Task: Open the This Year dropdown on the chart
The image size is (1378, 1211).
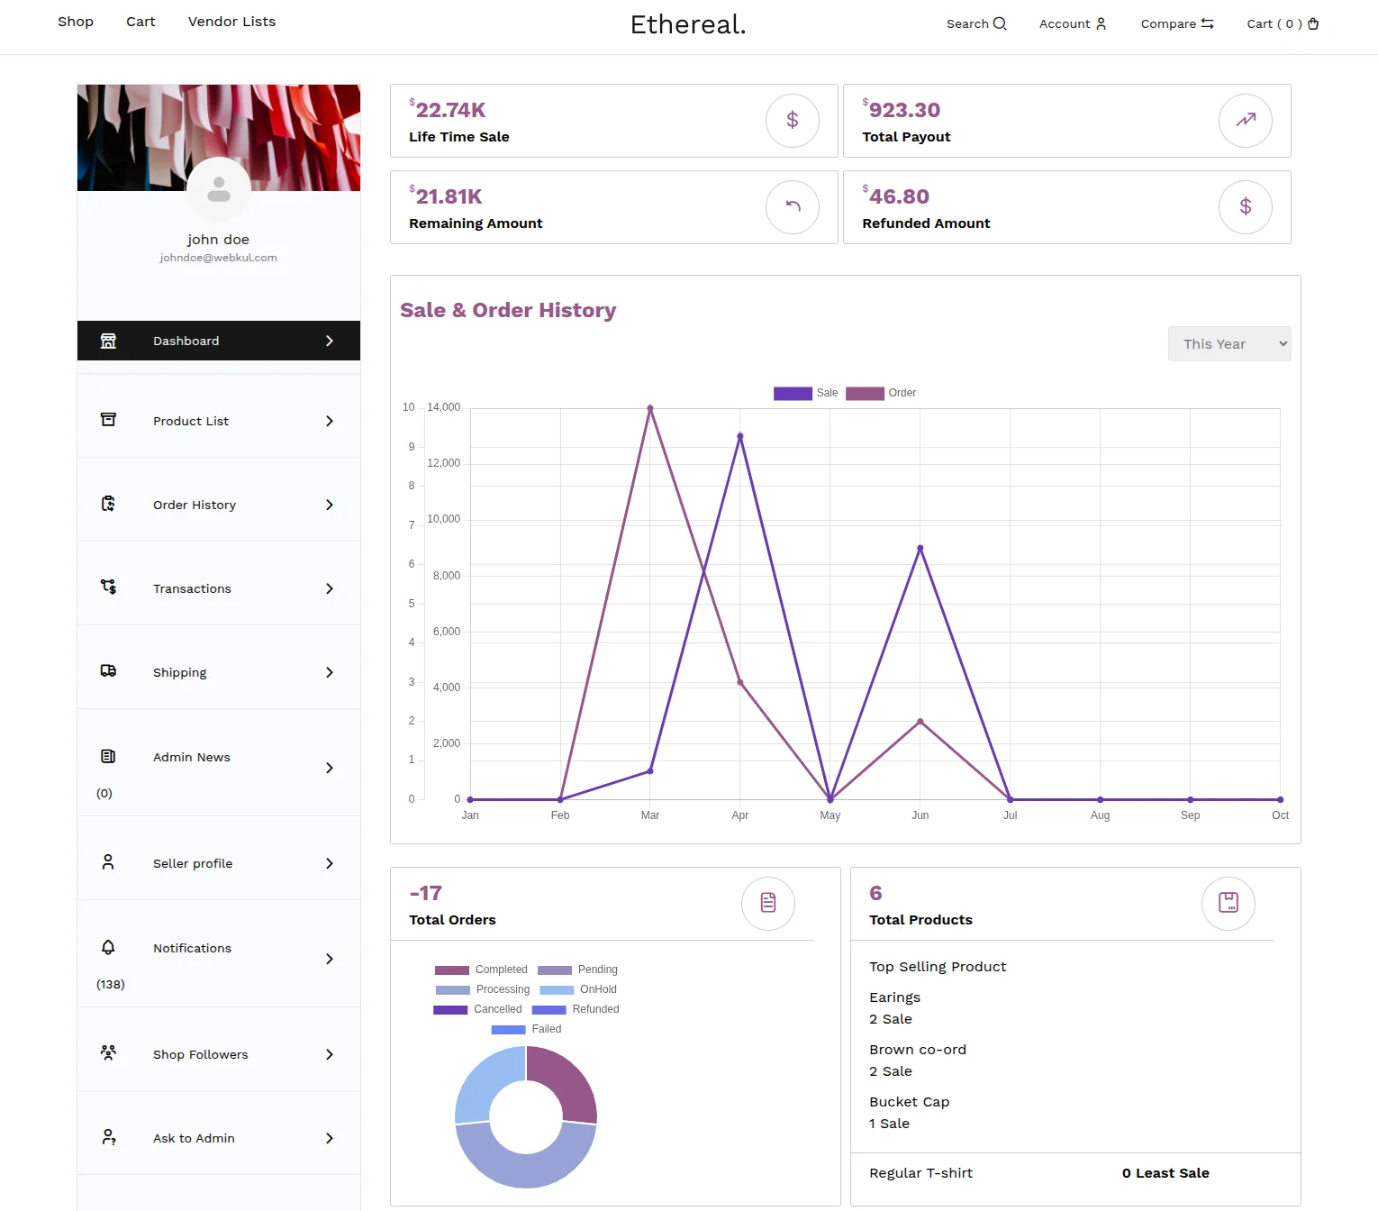Action: click(1229, 343)
